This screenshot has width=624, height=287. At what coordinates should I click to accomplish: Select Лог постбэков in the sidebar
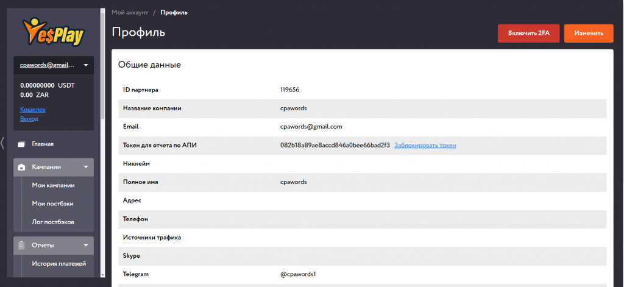point(53,222)
